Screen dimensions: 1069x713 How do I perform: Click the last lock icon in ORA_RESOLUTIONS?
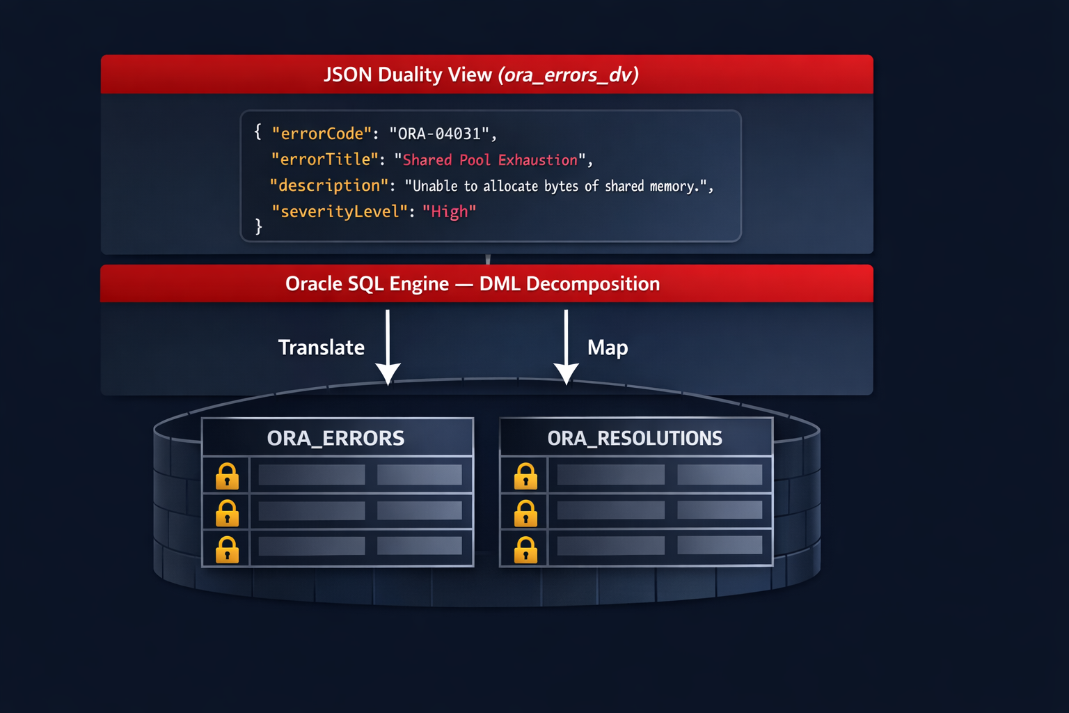[525, 549]
